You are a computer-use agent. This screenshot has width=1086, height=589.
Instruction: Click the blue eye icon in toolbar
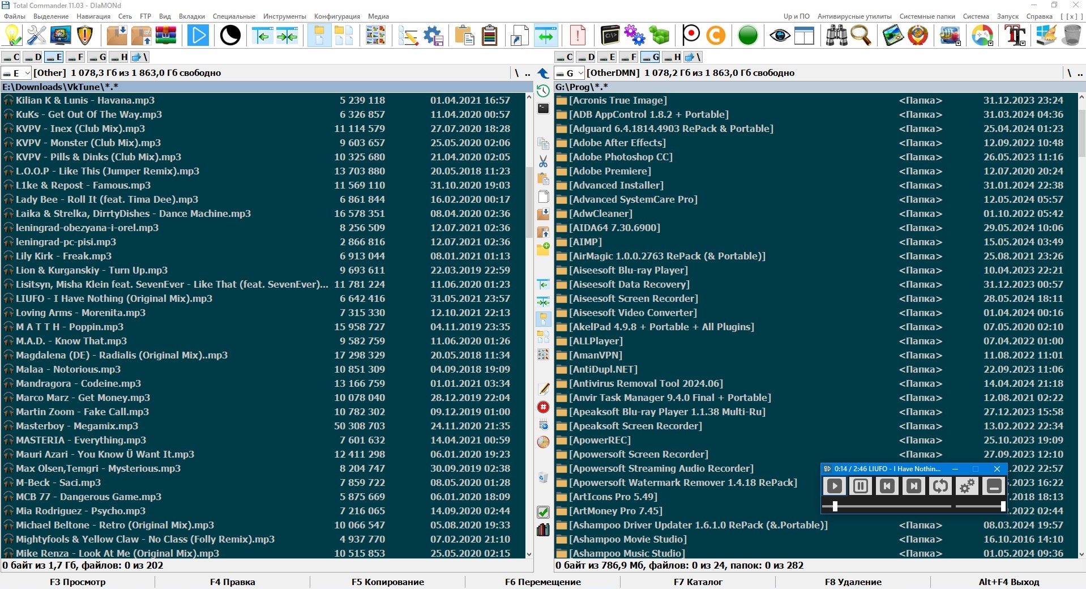[x=780, y=35]
